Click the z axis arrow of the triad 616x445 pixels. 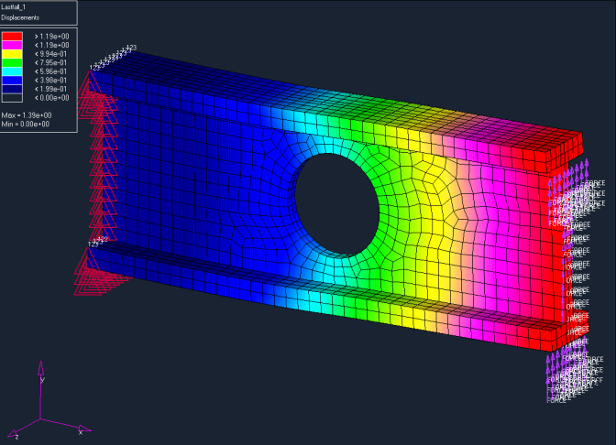(x=24, y=429)
